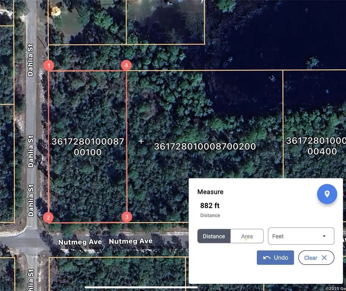346x291 pixels.
Task: Click the center crosshair plus on the map
Action: tap(141, 141)
